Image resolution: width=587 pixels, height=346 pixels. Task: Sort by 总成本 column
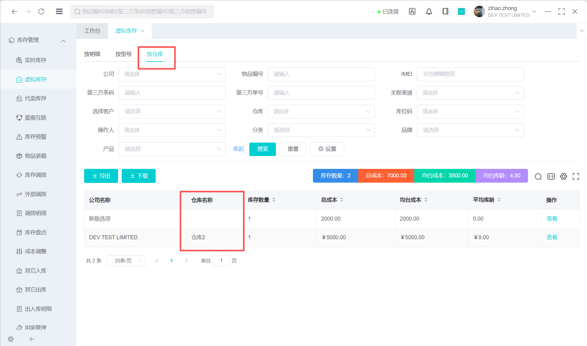342,200
